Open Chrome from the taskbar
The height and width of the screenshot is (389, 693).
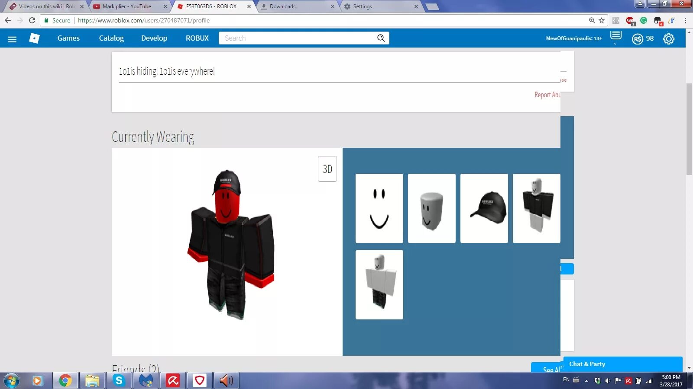tap(65, 381)
